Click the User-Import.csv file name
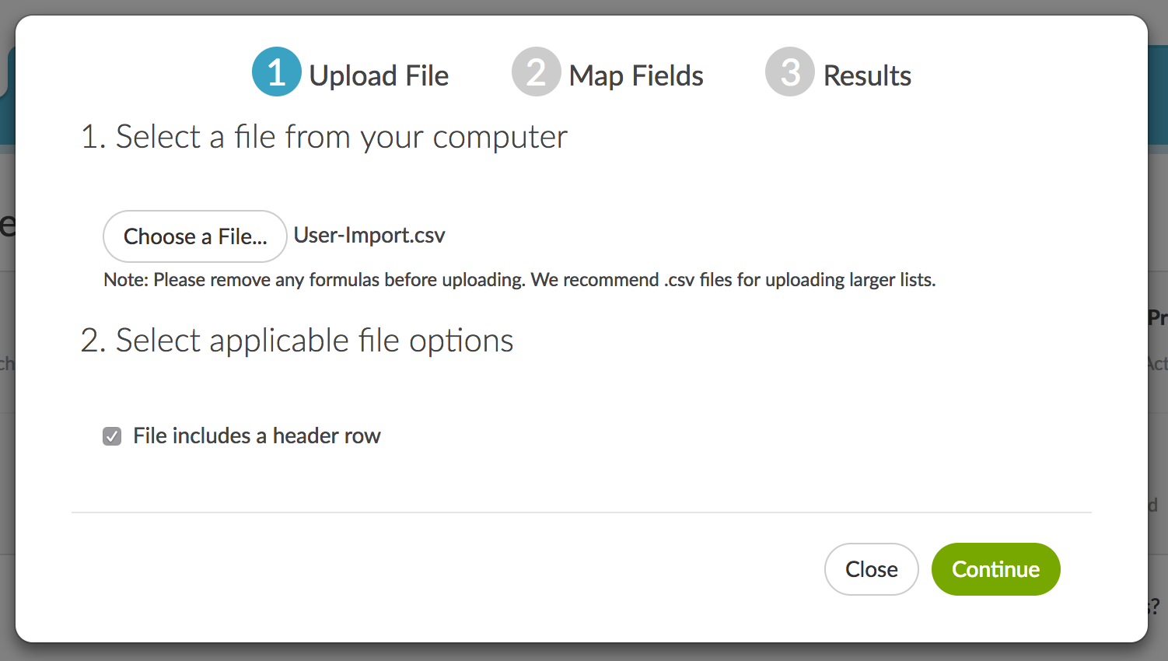 pyautogui.click(x=369, y=235)
